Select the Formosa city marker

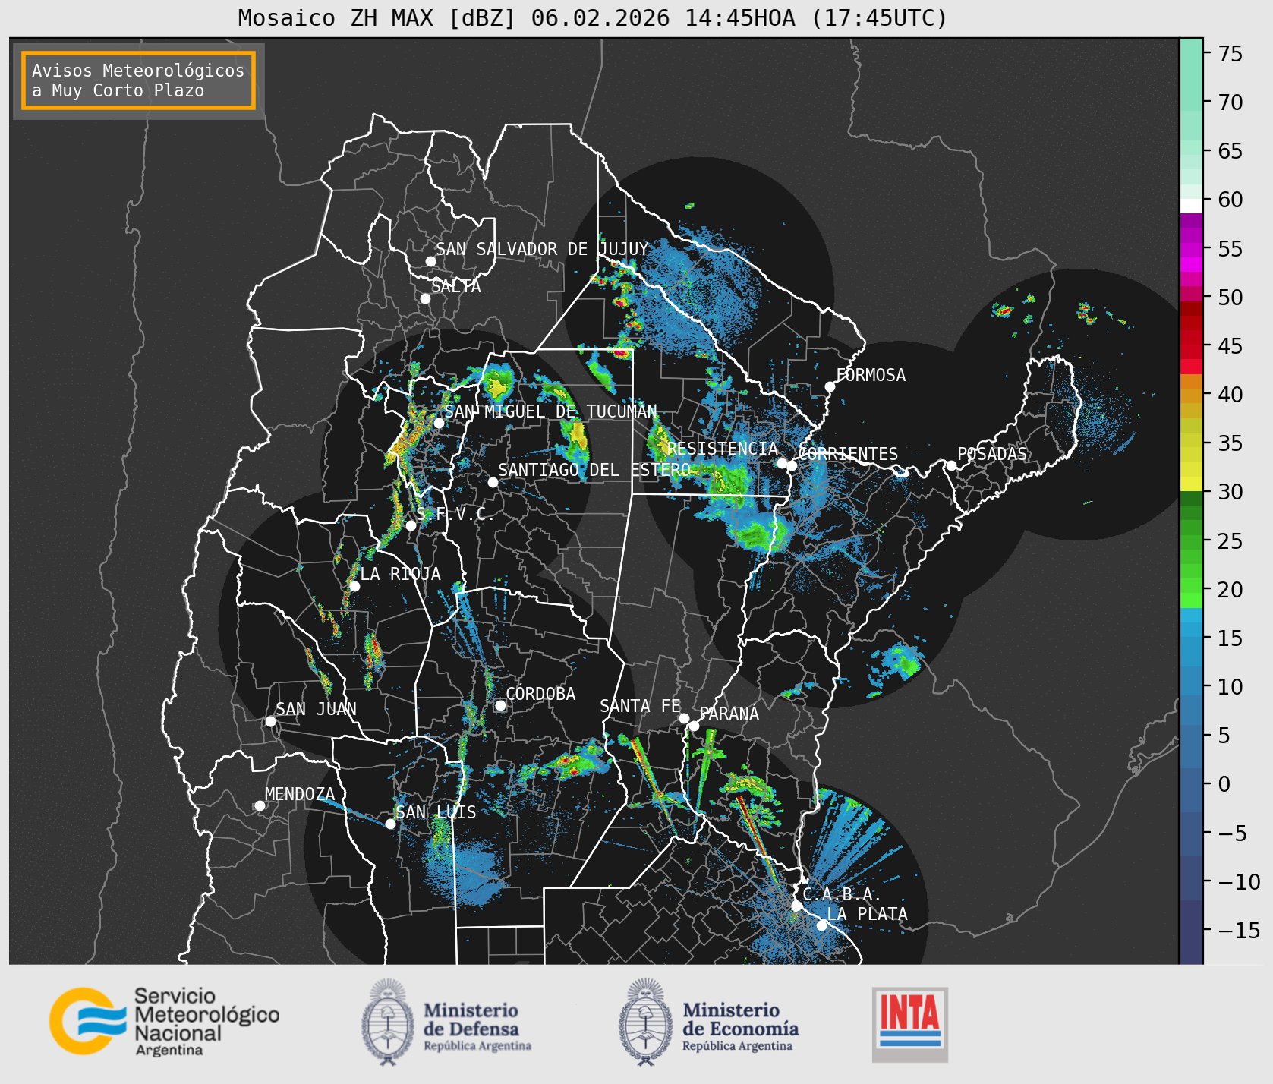[830, 386]
